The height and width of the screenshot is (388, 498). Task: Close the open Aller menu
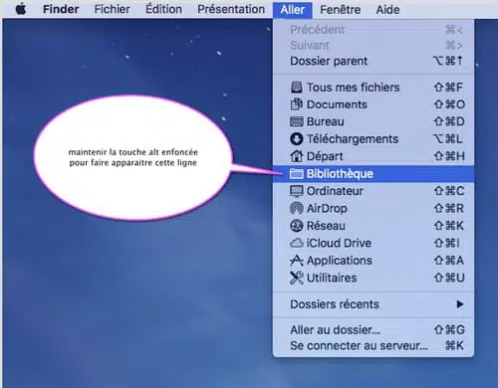click(293, 10)
